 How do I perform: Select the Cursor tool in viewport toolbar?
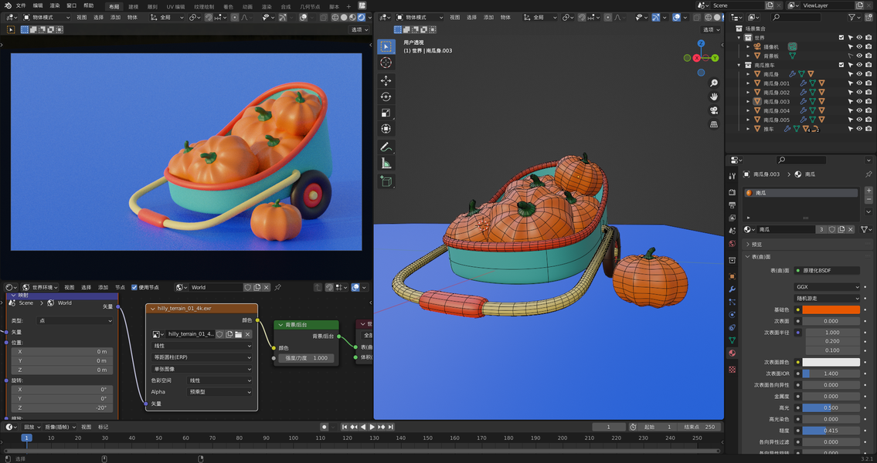[386, 63]
